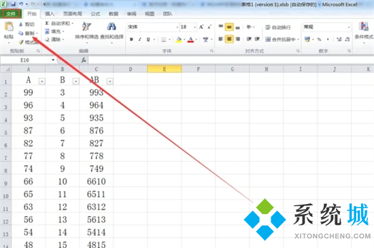Click the Fill Color paint bucket swatch

(179, 39)
